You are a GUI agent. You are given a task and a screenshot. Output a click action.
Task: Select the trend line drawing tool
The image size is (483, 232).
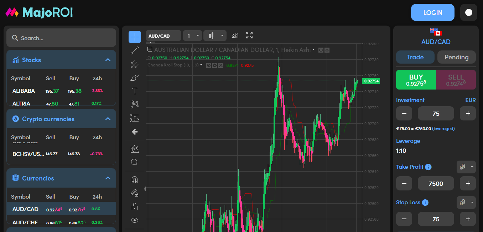click(135, 50)
